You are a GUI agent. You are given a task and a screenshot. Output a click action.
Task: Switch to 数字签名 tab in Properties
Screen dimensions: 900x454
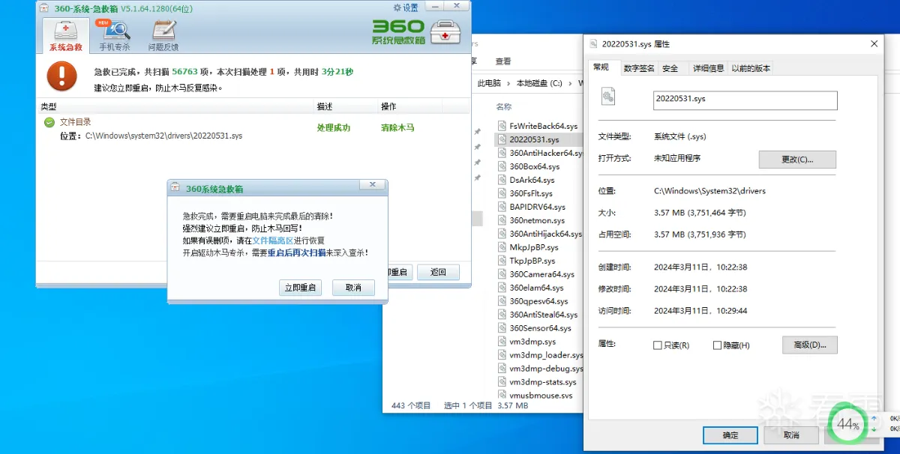coord(639,68)
